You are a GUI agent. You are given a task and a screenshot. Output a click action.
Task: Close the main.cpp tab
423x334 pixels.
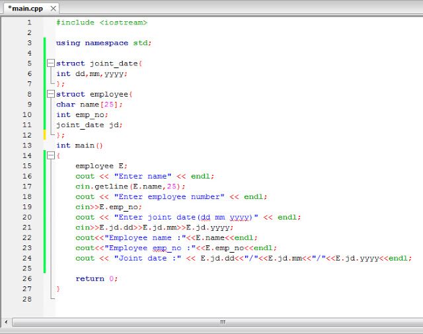[54, 9]
